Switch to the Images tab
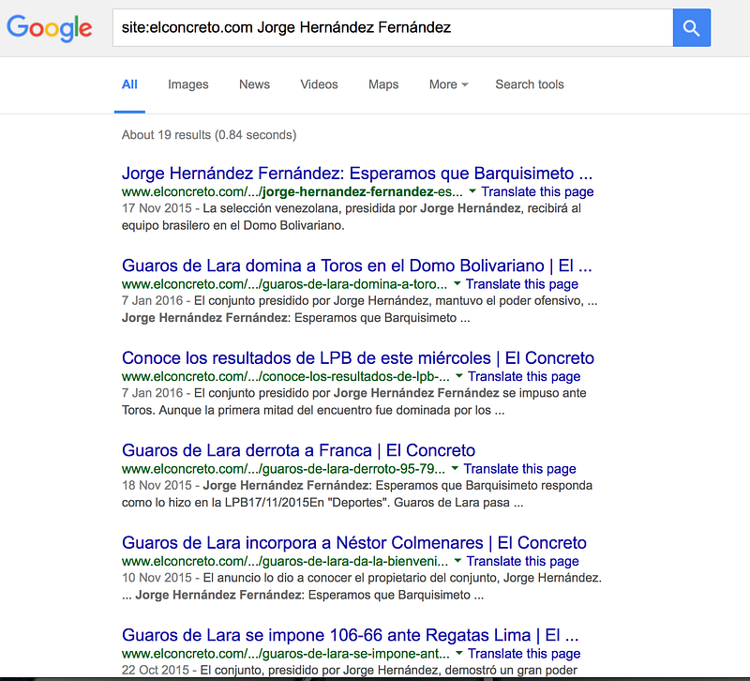Screen dimensions: 750x681 point(188,84)
